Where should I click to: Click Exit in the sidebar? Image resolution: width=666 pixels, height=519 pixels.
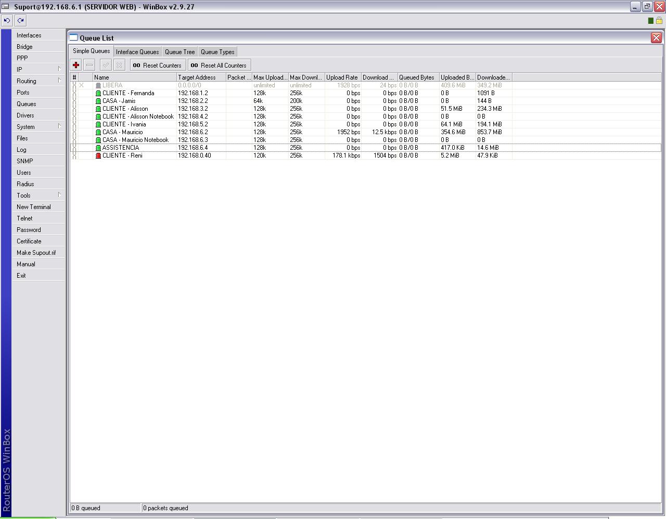[x=39, y=276]
